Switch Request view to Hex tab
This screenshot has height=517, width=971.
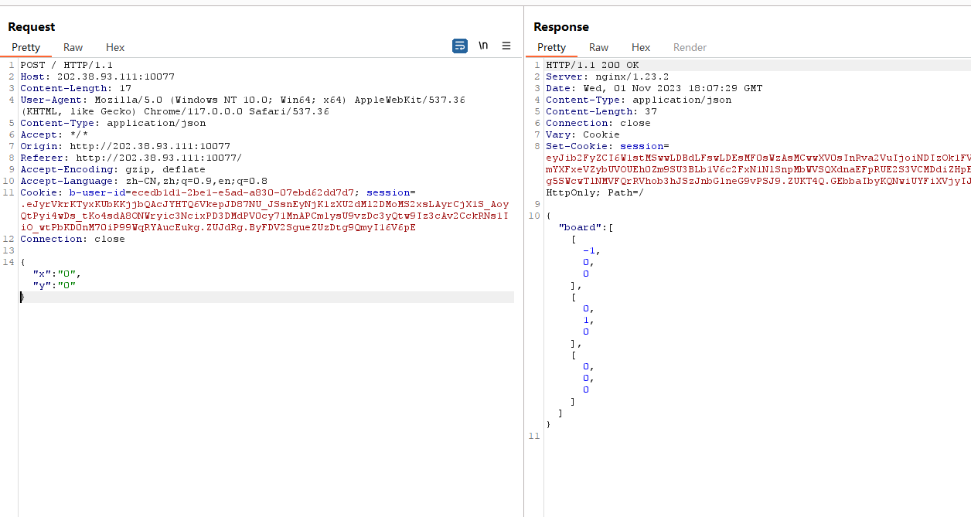pyautogui.click(x=115, y=48)
